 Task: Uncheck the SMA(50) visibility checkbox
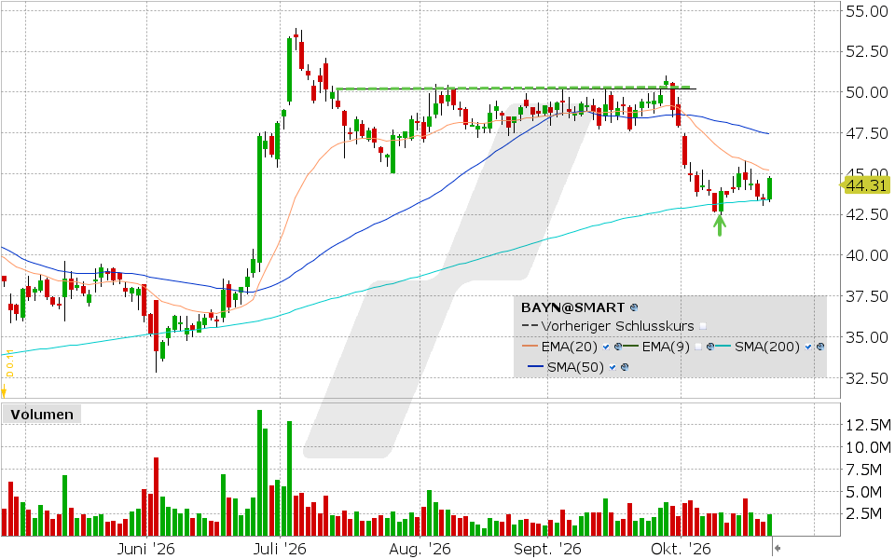613,367
